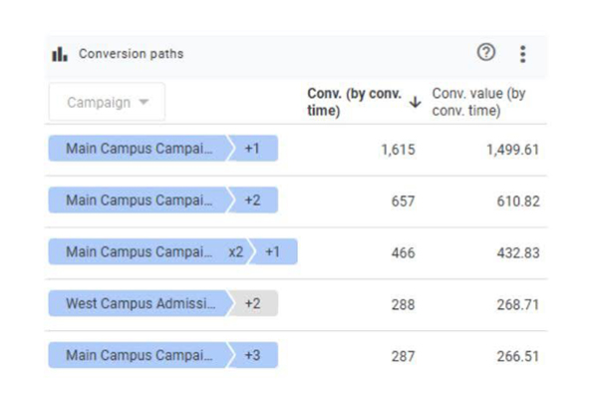Click the Conversion paths card title

tap(131, 54)
